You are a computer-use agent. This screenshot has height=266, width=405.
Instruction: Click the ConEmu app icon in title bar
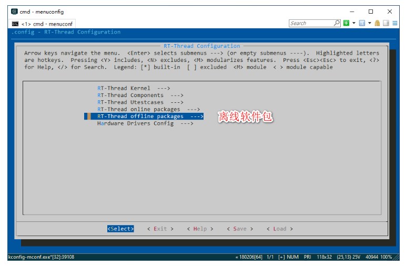14,12
